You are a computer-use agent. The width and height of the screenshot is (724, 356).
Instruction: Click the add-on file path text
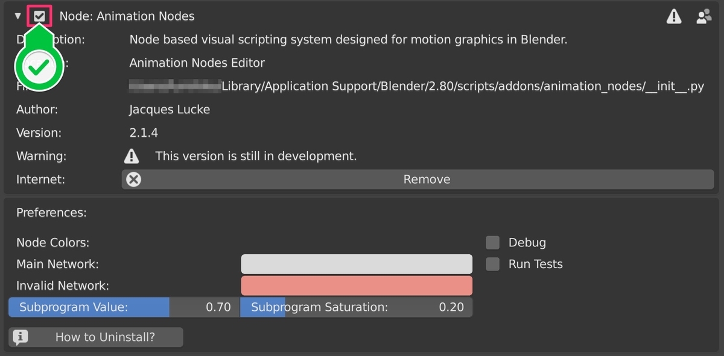coord(417,86)
